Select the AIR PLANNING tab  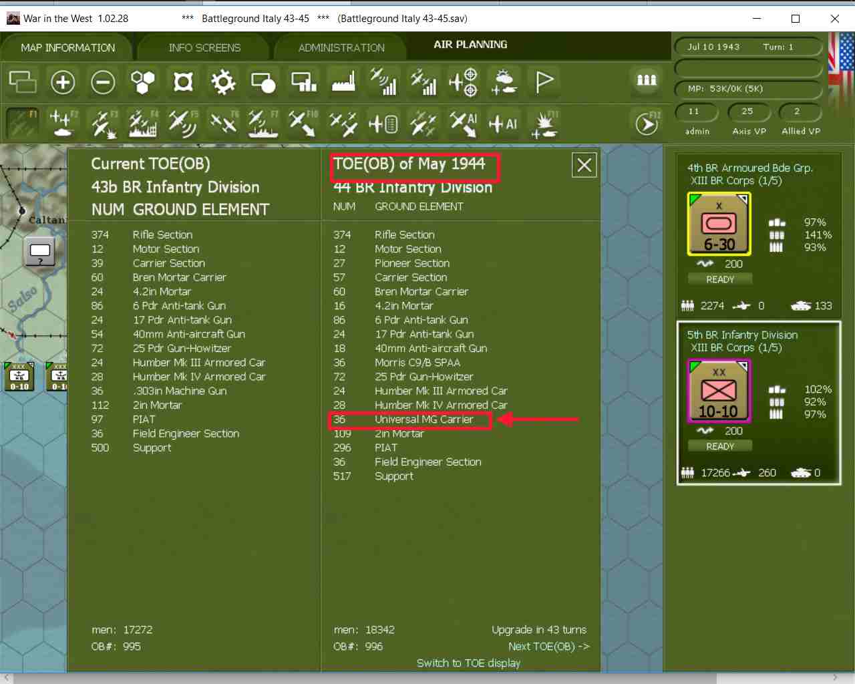470,45
